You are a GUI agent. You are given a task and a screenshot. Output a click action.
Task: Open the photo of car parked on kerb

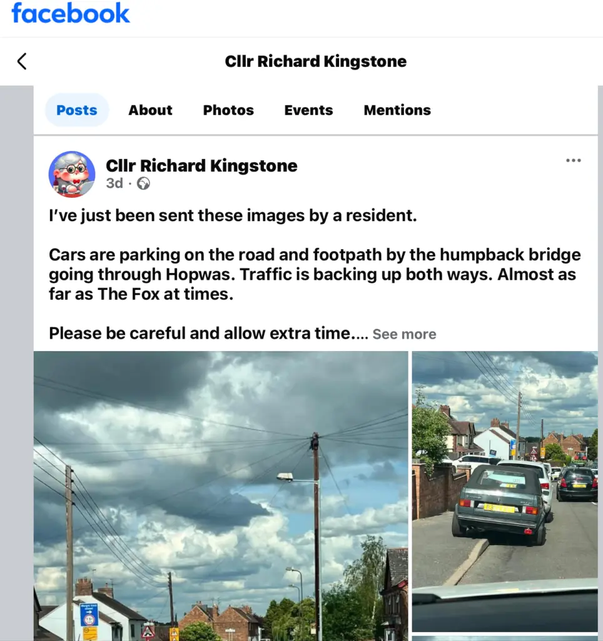[505, 491]
